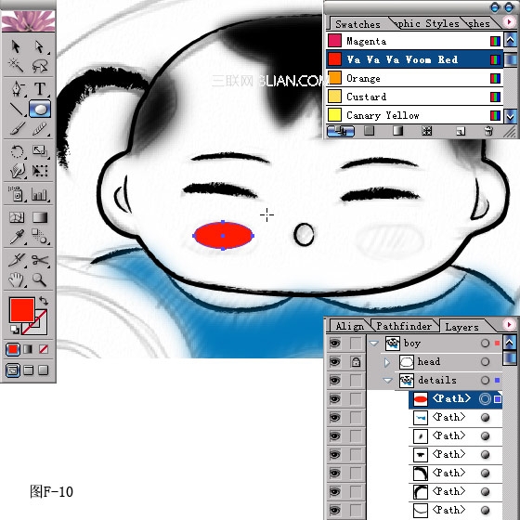Image resolution: width=520 pixels, height=520 pixels.
Task: Pick the Canary Yellow swatch
Action: [x=414, y=115]
